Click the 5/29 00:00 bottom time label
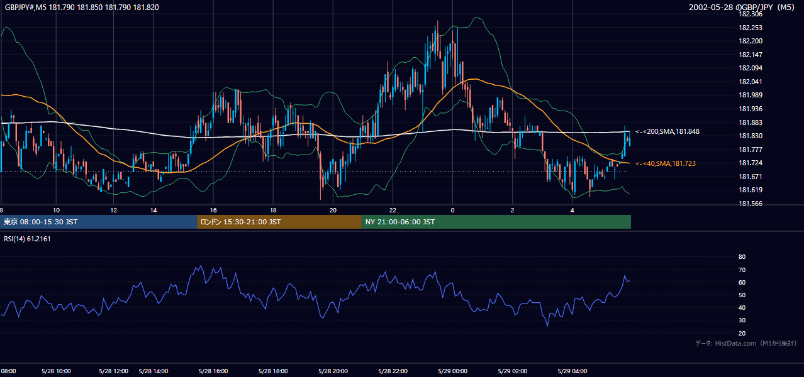The height and width of the screenshot is (377, 804). [x=452, y=371]
